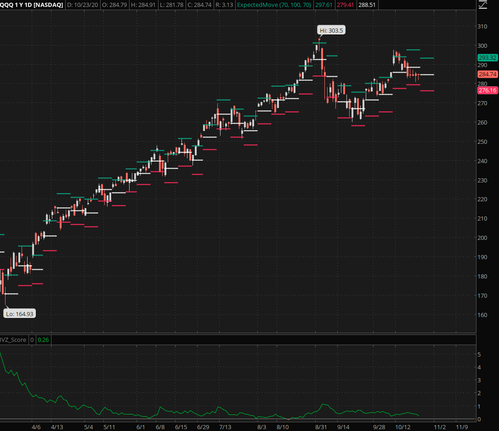This screenshot has height=431, width=499.
Task: Click the 6/1 date on time axis
Action: click(140, 427)
